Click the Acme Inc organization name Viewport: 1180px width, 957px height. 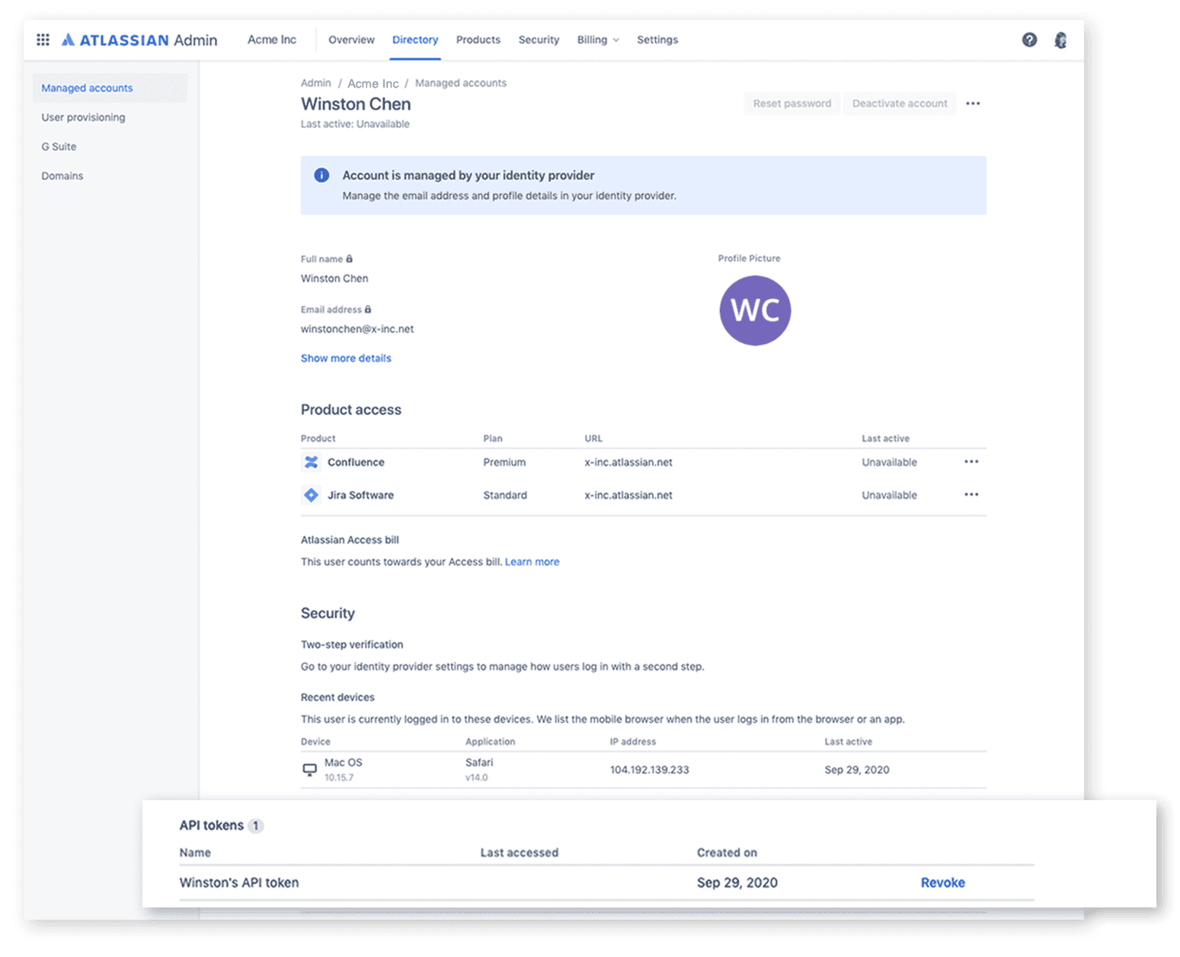[x=272, y=40]
